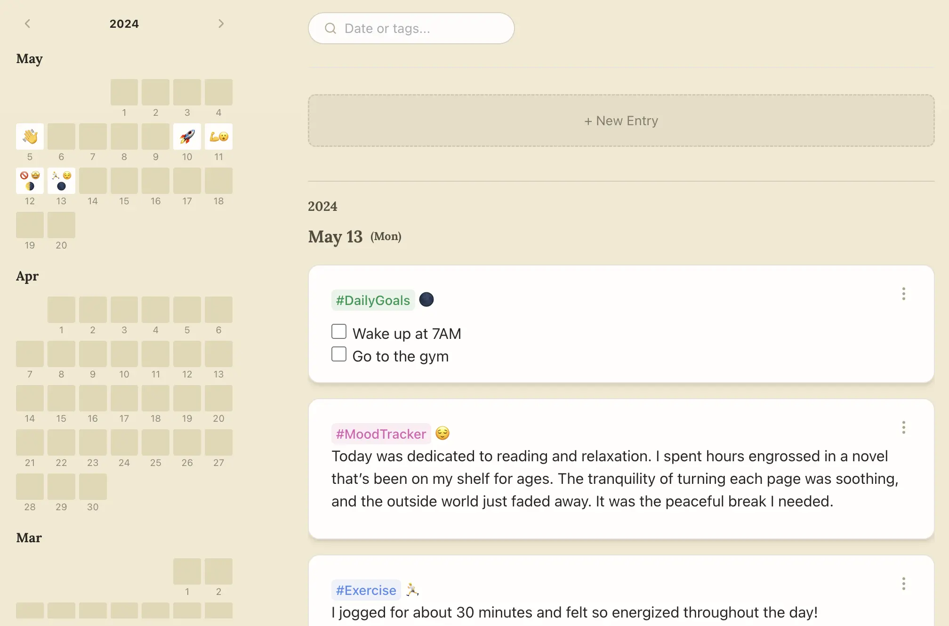This screenshot has height=626, width=949.
Task: Click the rocket emoji on May 10
Action: 187,136
